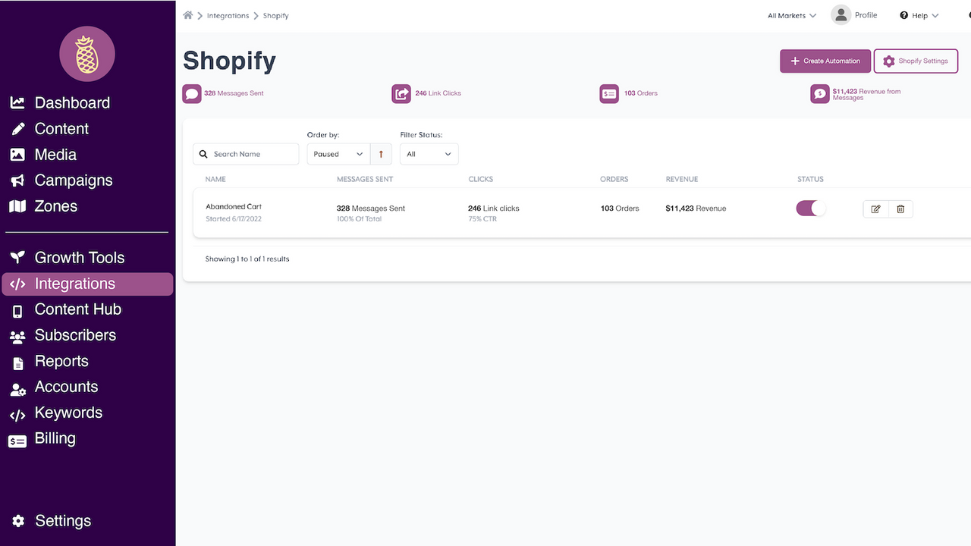Select the Media image icon
Screen dimensions: 971x546
[17, 154]
